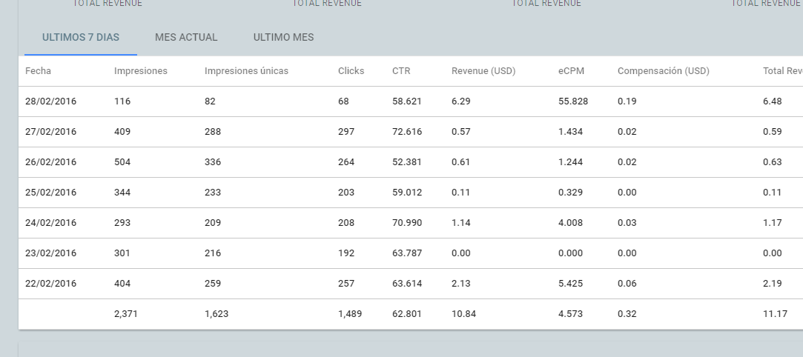
Task: Click impressions value 504
Action: pyautogui.click(x=122, y=162)
